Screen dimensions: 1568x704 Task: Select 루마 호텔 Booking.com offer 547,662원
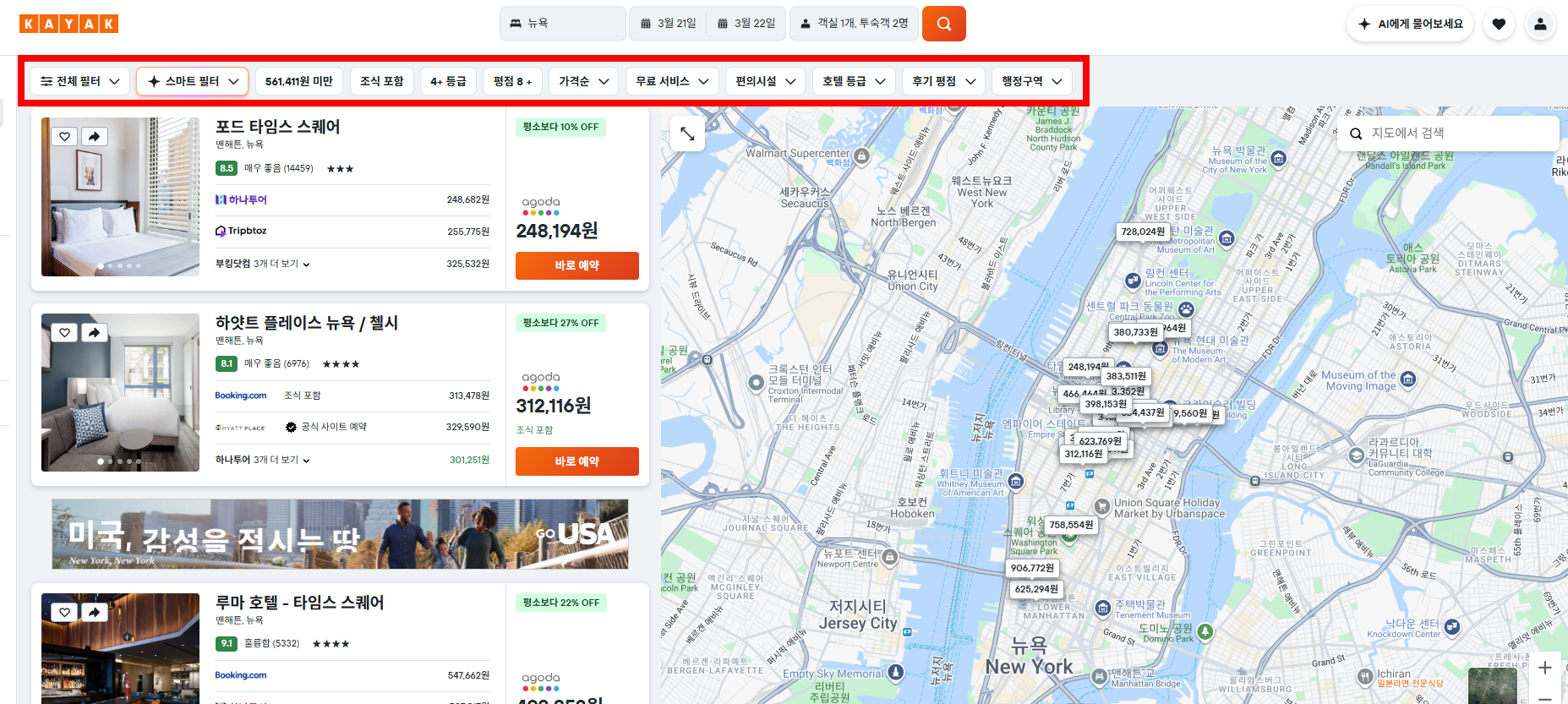coord(352,675)
